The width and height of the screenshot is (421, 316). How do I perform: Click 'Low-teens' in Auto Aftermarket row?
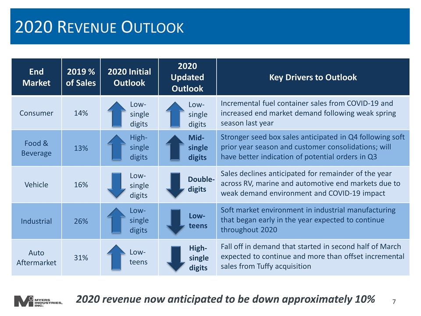(138, 257)
